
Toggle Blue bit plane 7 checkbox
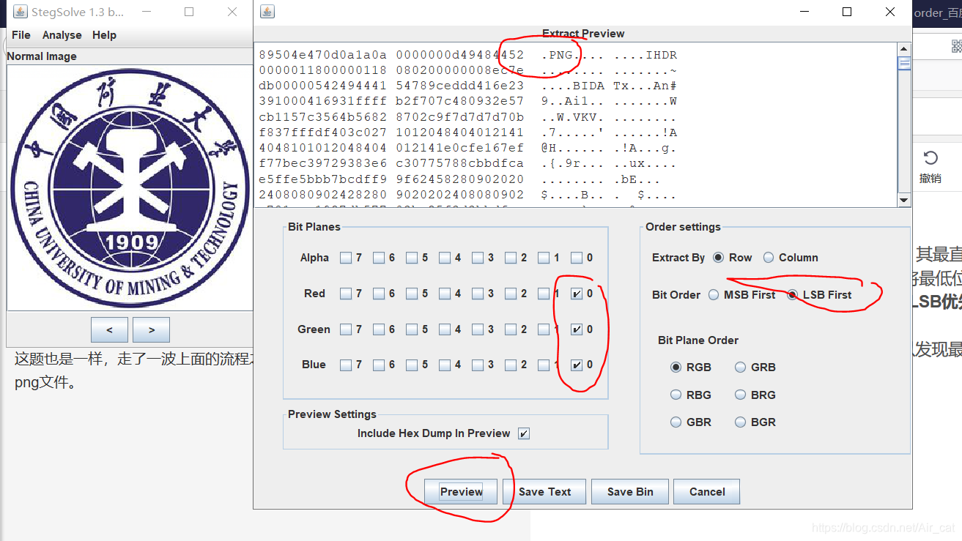click(346, 365)
